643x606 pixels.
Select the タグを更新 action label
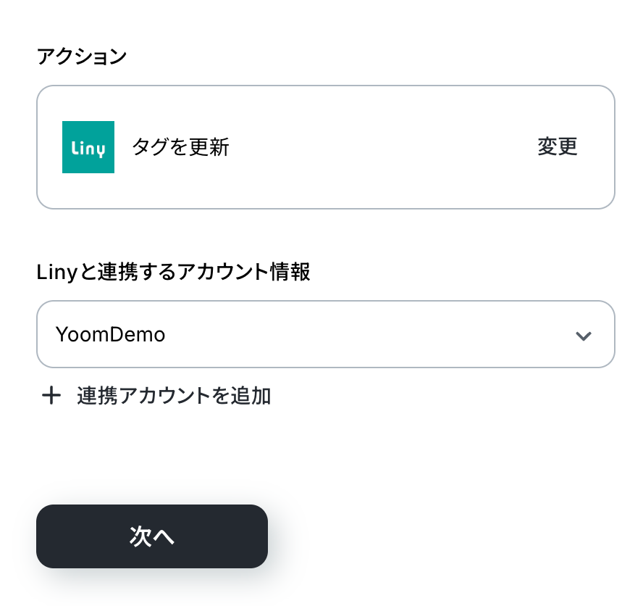180,147
